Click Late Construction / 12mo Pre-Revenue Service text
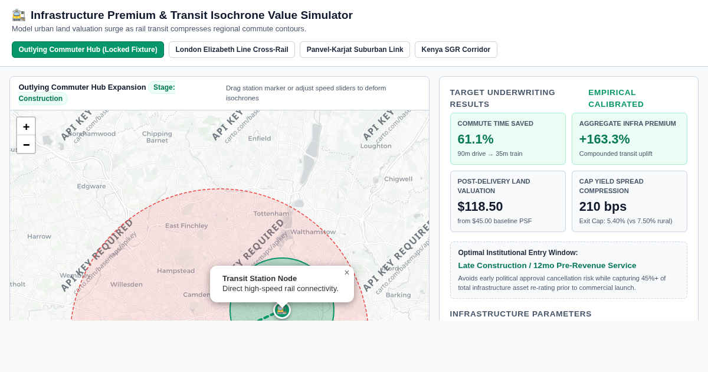 547,265
